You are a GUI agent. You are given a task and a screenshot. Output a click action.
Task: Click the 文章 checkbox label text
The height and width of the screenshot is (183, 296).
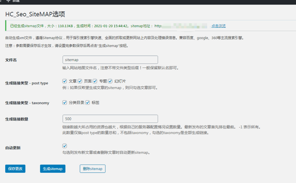pyautogui.click(x=73, y=81)
